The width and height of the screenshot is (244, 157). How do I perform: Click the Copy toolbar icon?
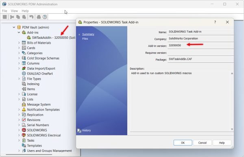click(x=18, y=17)
